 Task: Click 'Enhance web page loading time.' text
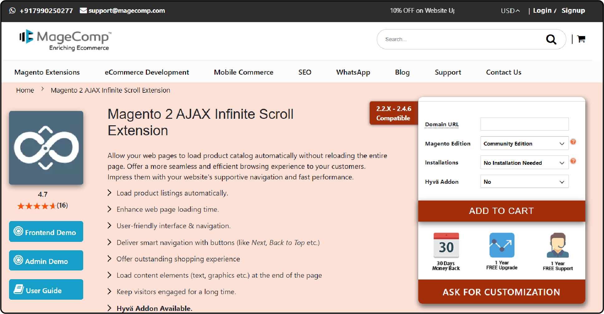click(x=168, y=210)
